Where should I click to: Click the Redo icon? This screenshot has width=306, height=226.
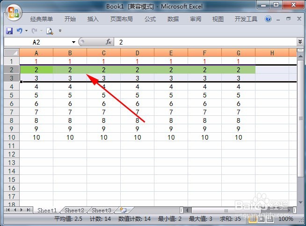coord(35,30)
